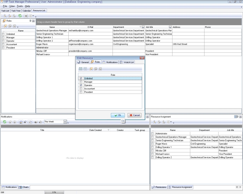The height and width of the screenshot is (194, 243).
Task: Click the Delete Resource icon in the main toolbar
Action: click(x=14, y=16)
